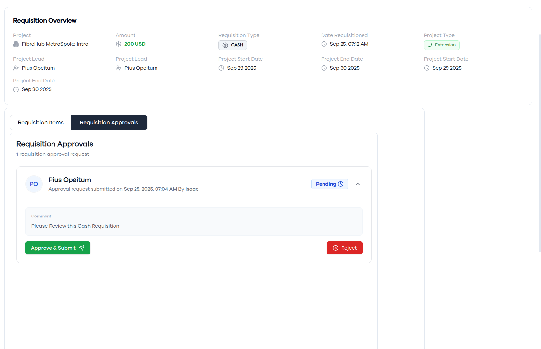541x349 pixels.
Task: Click the person icon next to the second Pius Opeitum lead
Action: 118,68
